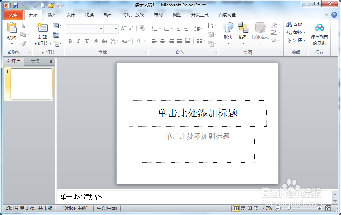The width and height of the screenshot is (341, 215).
Task: Click the Format Painter brush icon
Action: pos(23,44)
